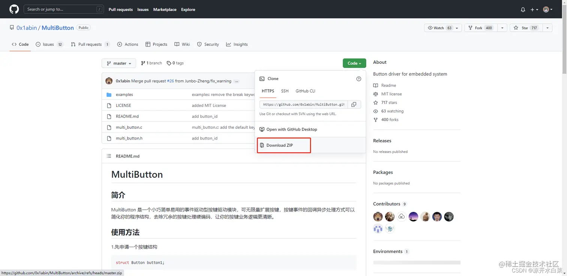The image size is (567, 276).
Task: Switch to the repository Issues tab
Action: coord(49,44)
